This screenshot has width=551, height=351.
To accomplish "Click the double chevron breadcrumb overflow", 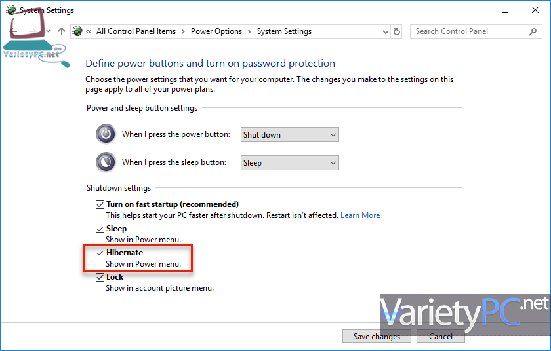I will (89, 31).
